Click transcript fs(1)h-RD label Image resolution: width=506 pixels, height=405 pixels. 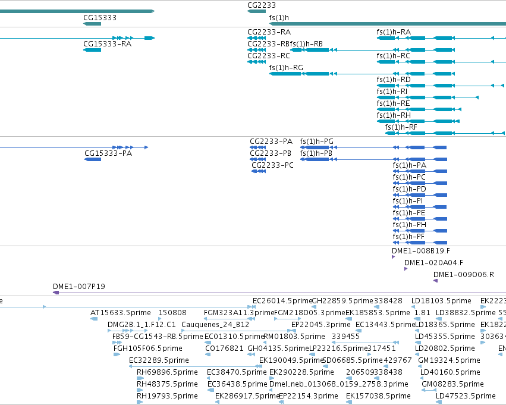[394, 80]
